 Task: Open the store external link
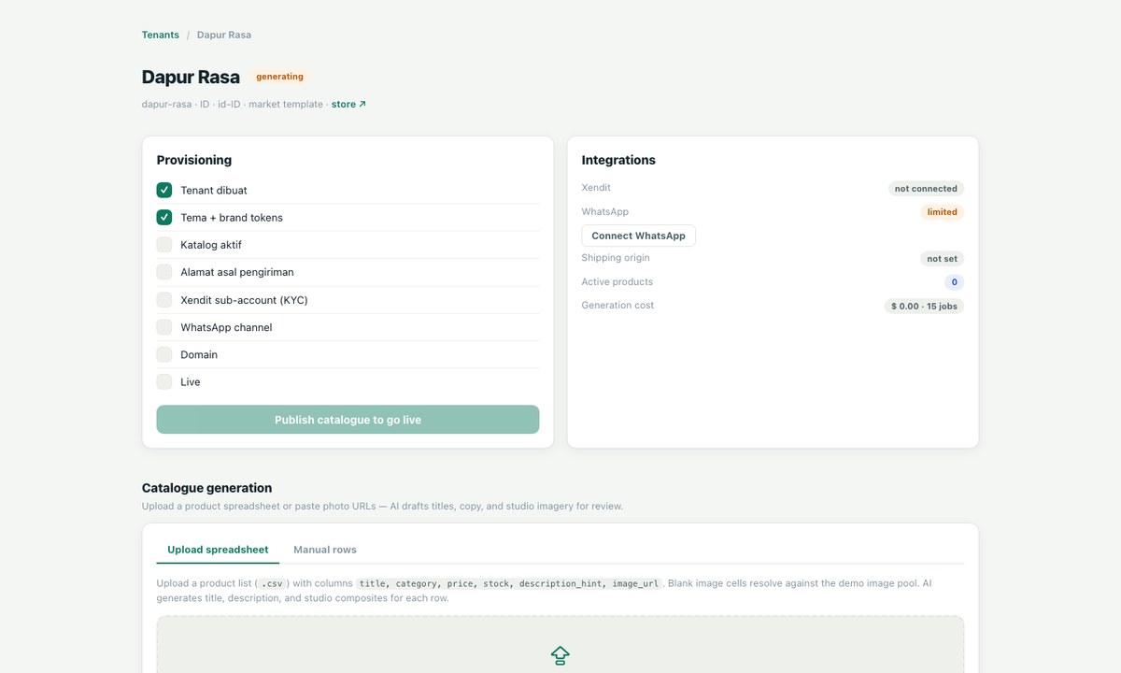(348, 105)
